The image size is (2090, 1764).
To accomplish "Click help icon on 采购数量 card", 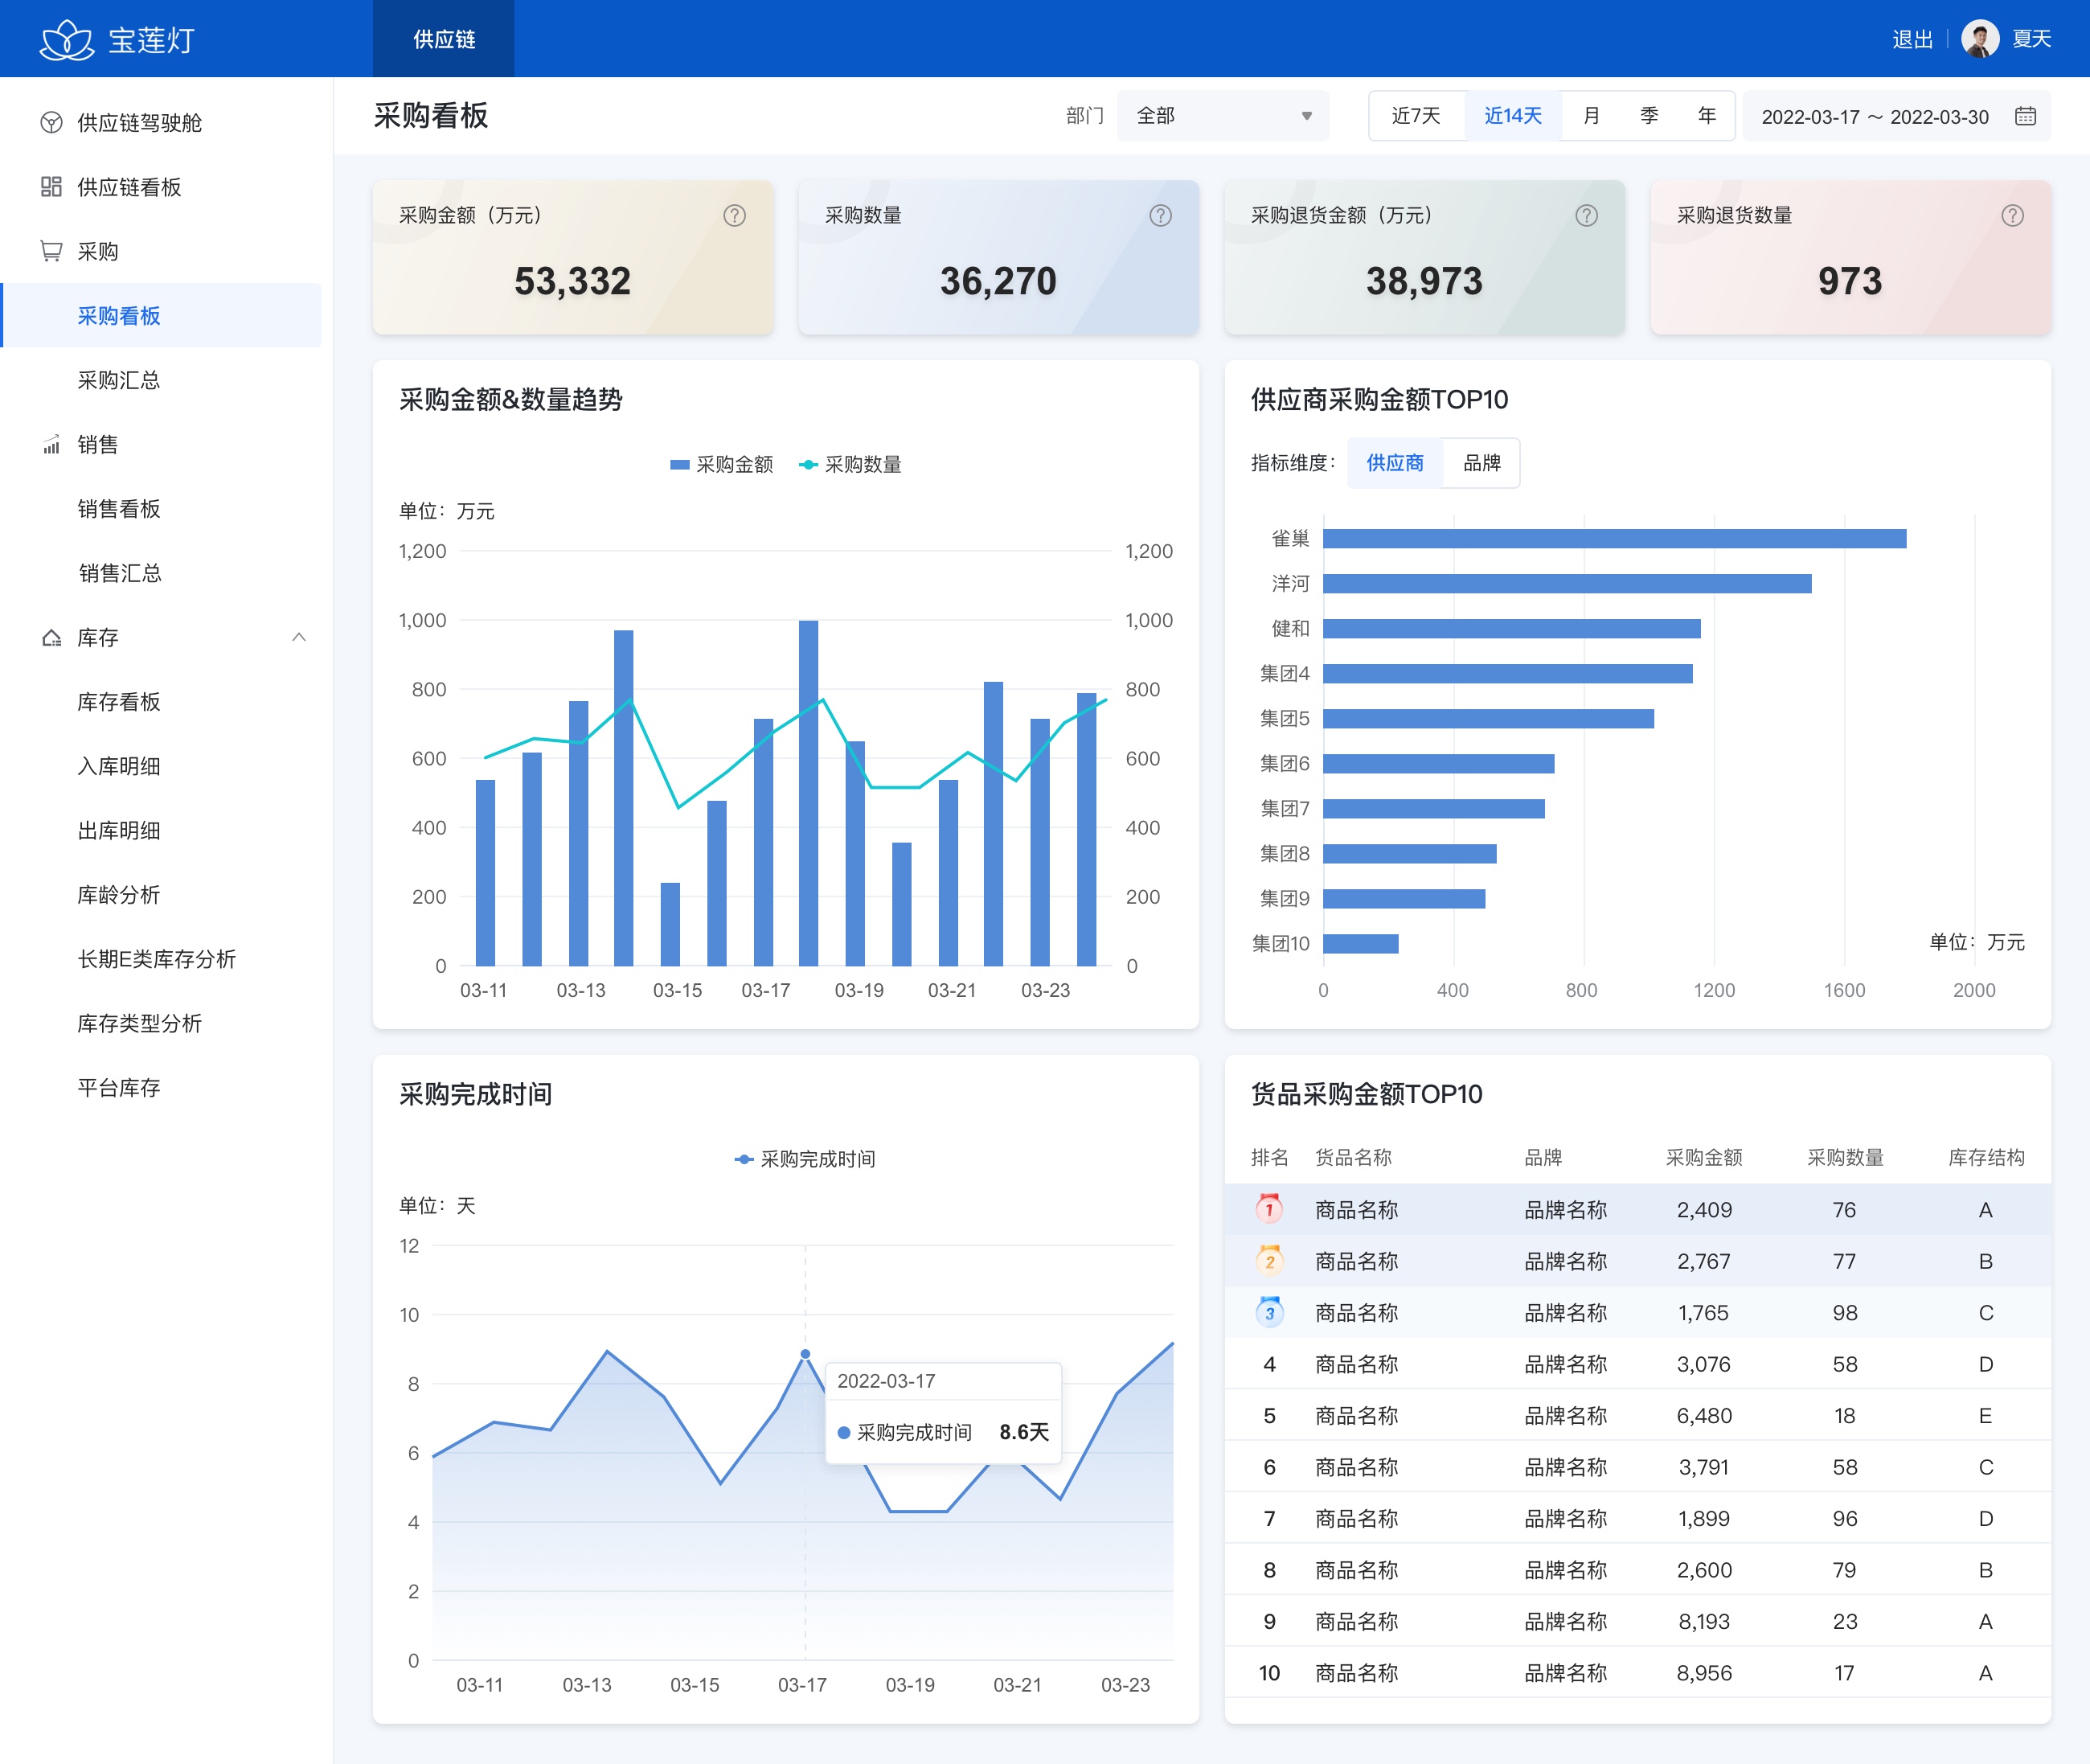I will [1161, 215].
